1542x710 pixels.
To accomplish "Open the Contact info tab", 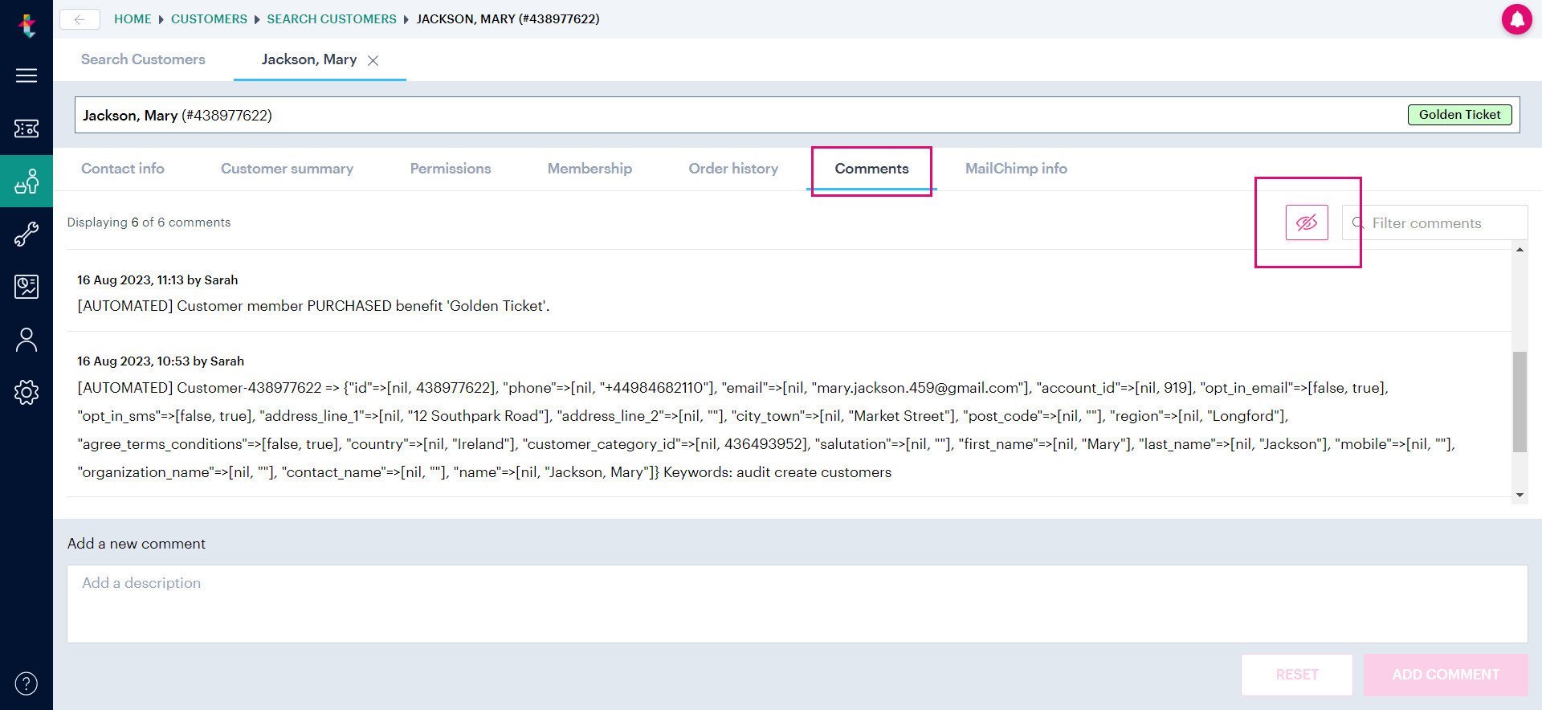I will click(x=123, y=169).
